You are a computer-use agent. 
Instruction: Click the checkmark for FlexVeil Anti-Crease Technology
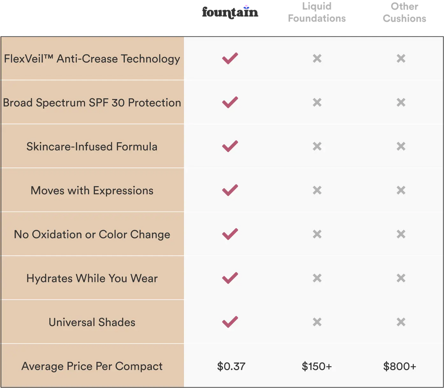230,59
